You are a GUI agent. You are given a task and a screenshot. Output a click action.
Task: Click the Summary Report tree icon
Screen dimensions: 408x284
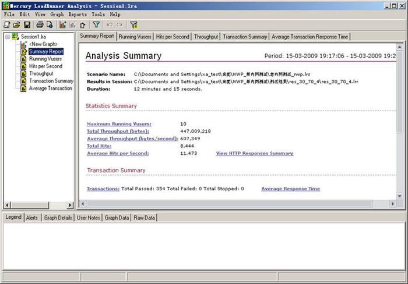24,51
